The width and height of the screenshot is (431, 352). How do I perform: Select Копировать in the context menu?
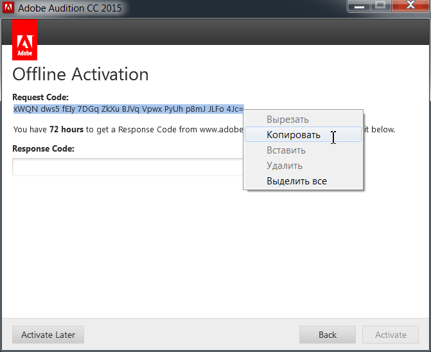coord(293,135)
